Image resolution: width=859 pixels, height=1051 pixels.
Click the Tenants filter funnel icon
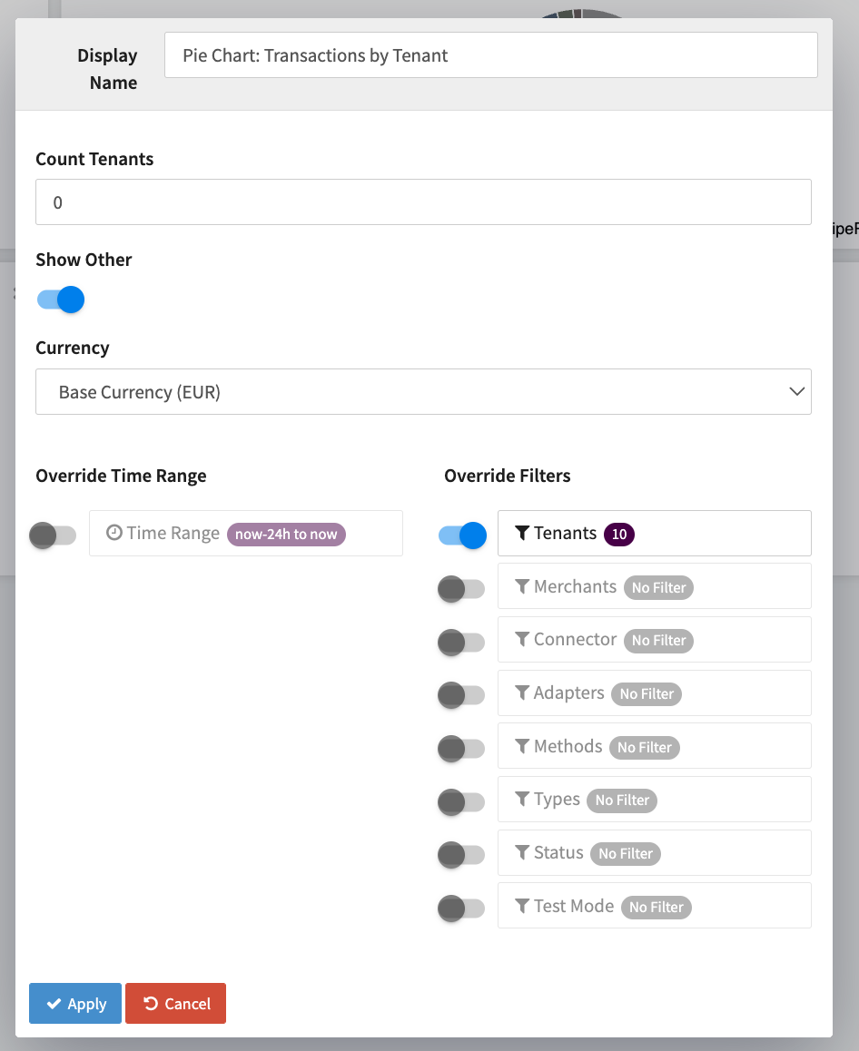click(x=522, y=534)
